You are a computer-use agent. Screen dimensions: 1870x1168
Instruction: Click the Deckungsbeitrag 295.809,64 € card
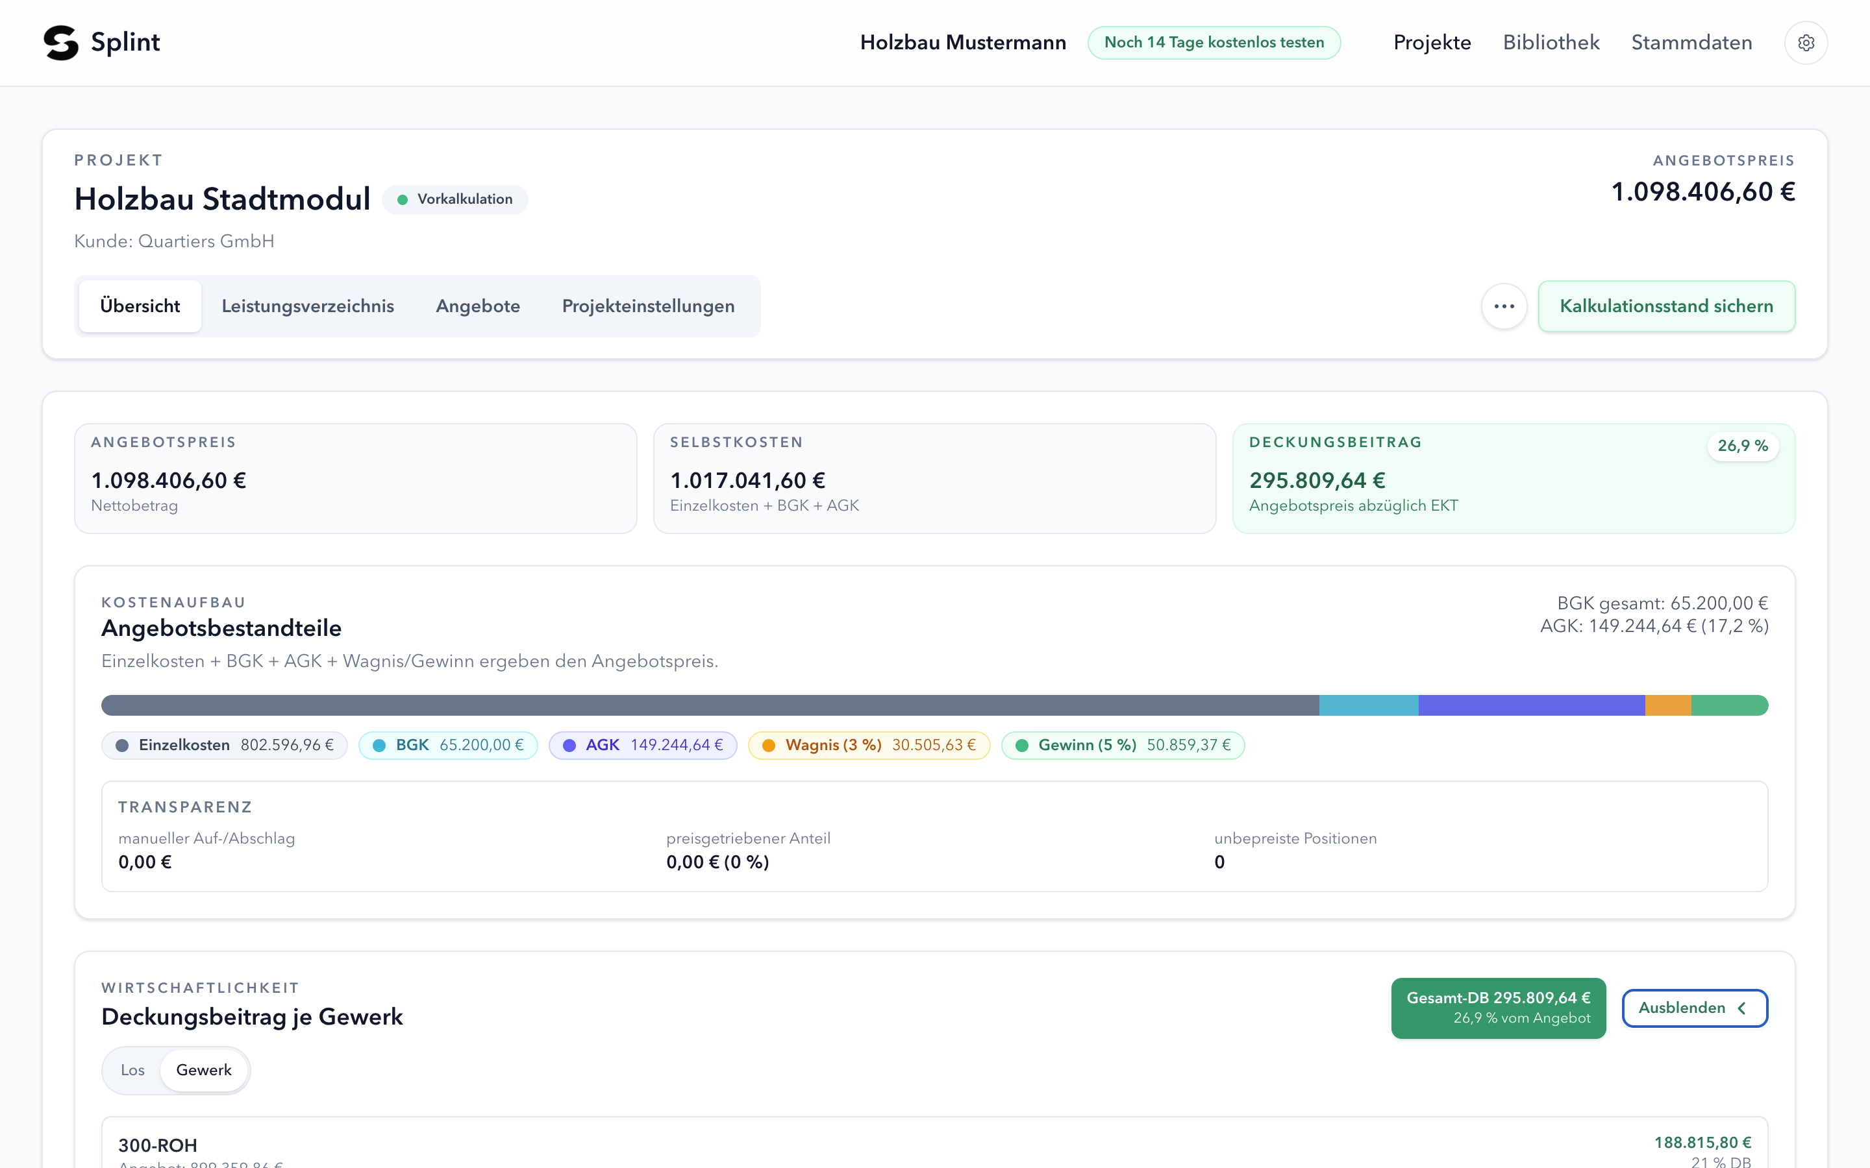[1513, 478]
